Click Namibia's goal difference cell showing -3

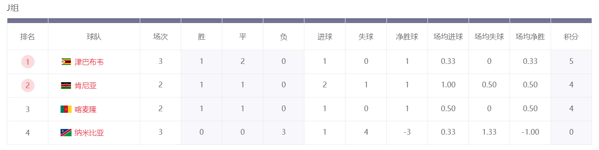407,133
